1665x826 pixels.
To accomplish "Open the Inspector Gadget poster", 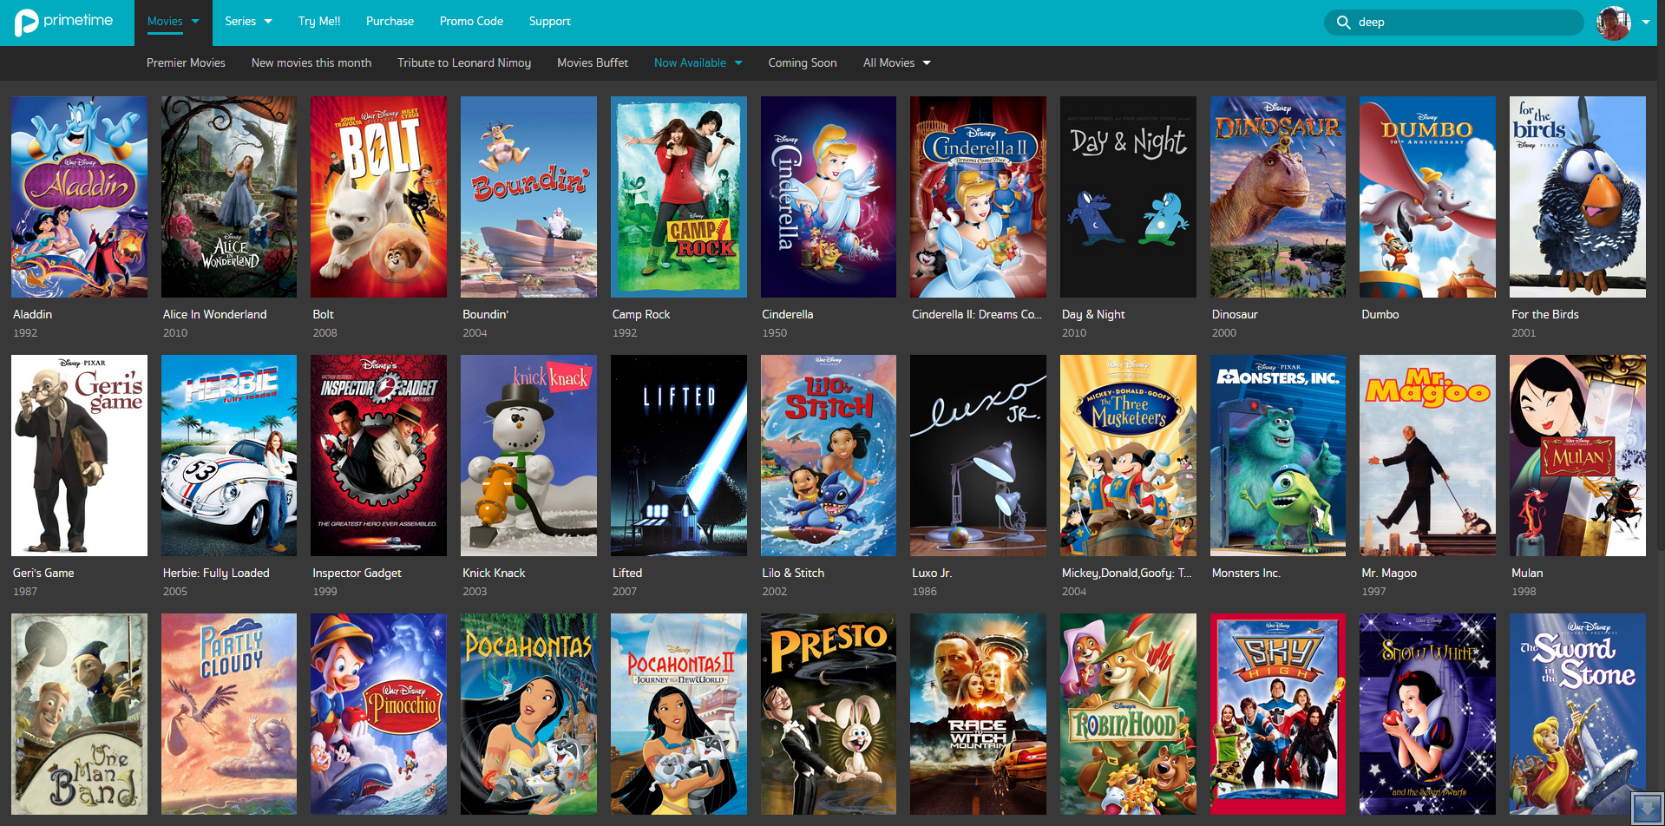I will 378,456.
